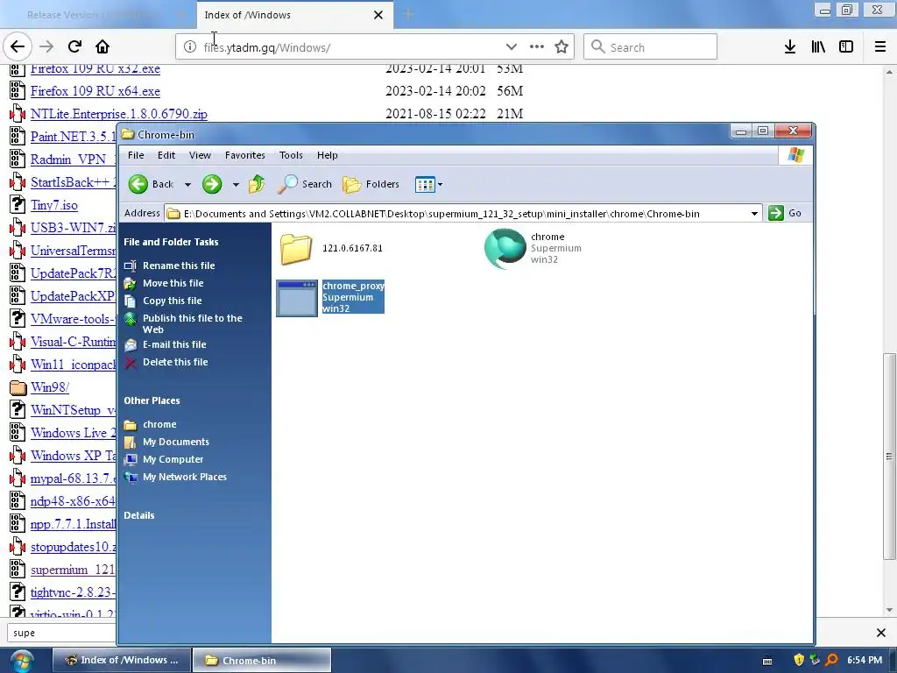The height and width of the screenshot is (673, 897).
Task: Expand the Back history dropdown arrow
Action: pyautogui.click(x=187, y=185)
